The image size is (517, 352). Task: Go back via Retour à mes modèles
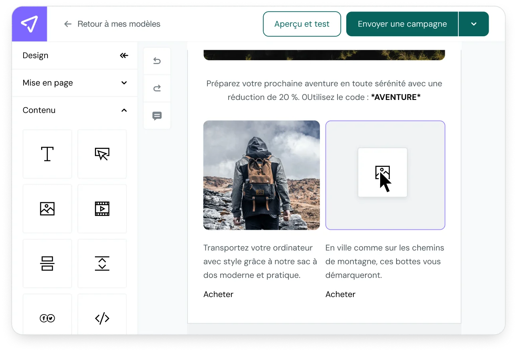tap(112, 24)
